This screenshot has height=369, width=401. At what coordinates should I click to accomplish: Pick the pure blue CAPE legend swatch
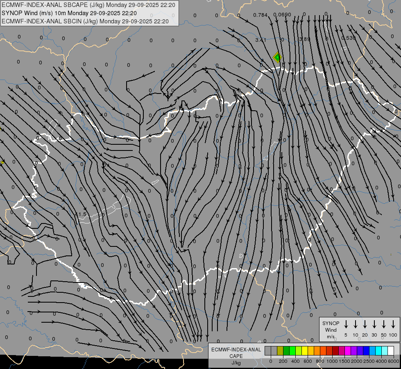click(367, 351)
